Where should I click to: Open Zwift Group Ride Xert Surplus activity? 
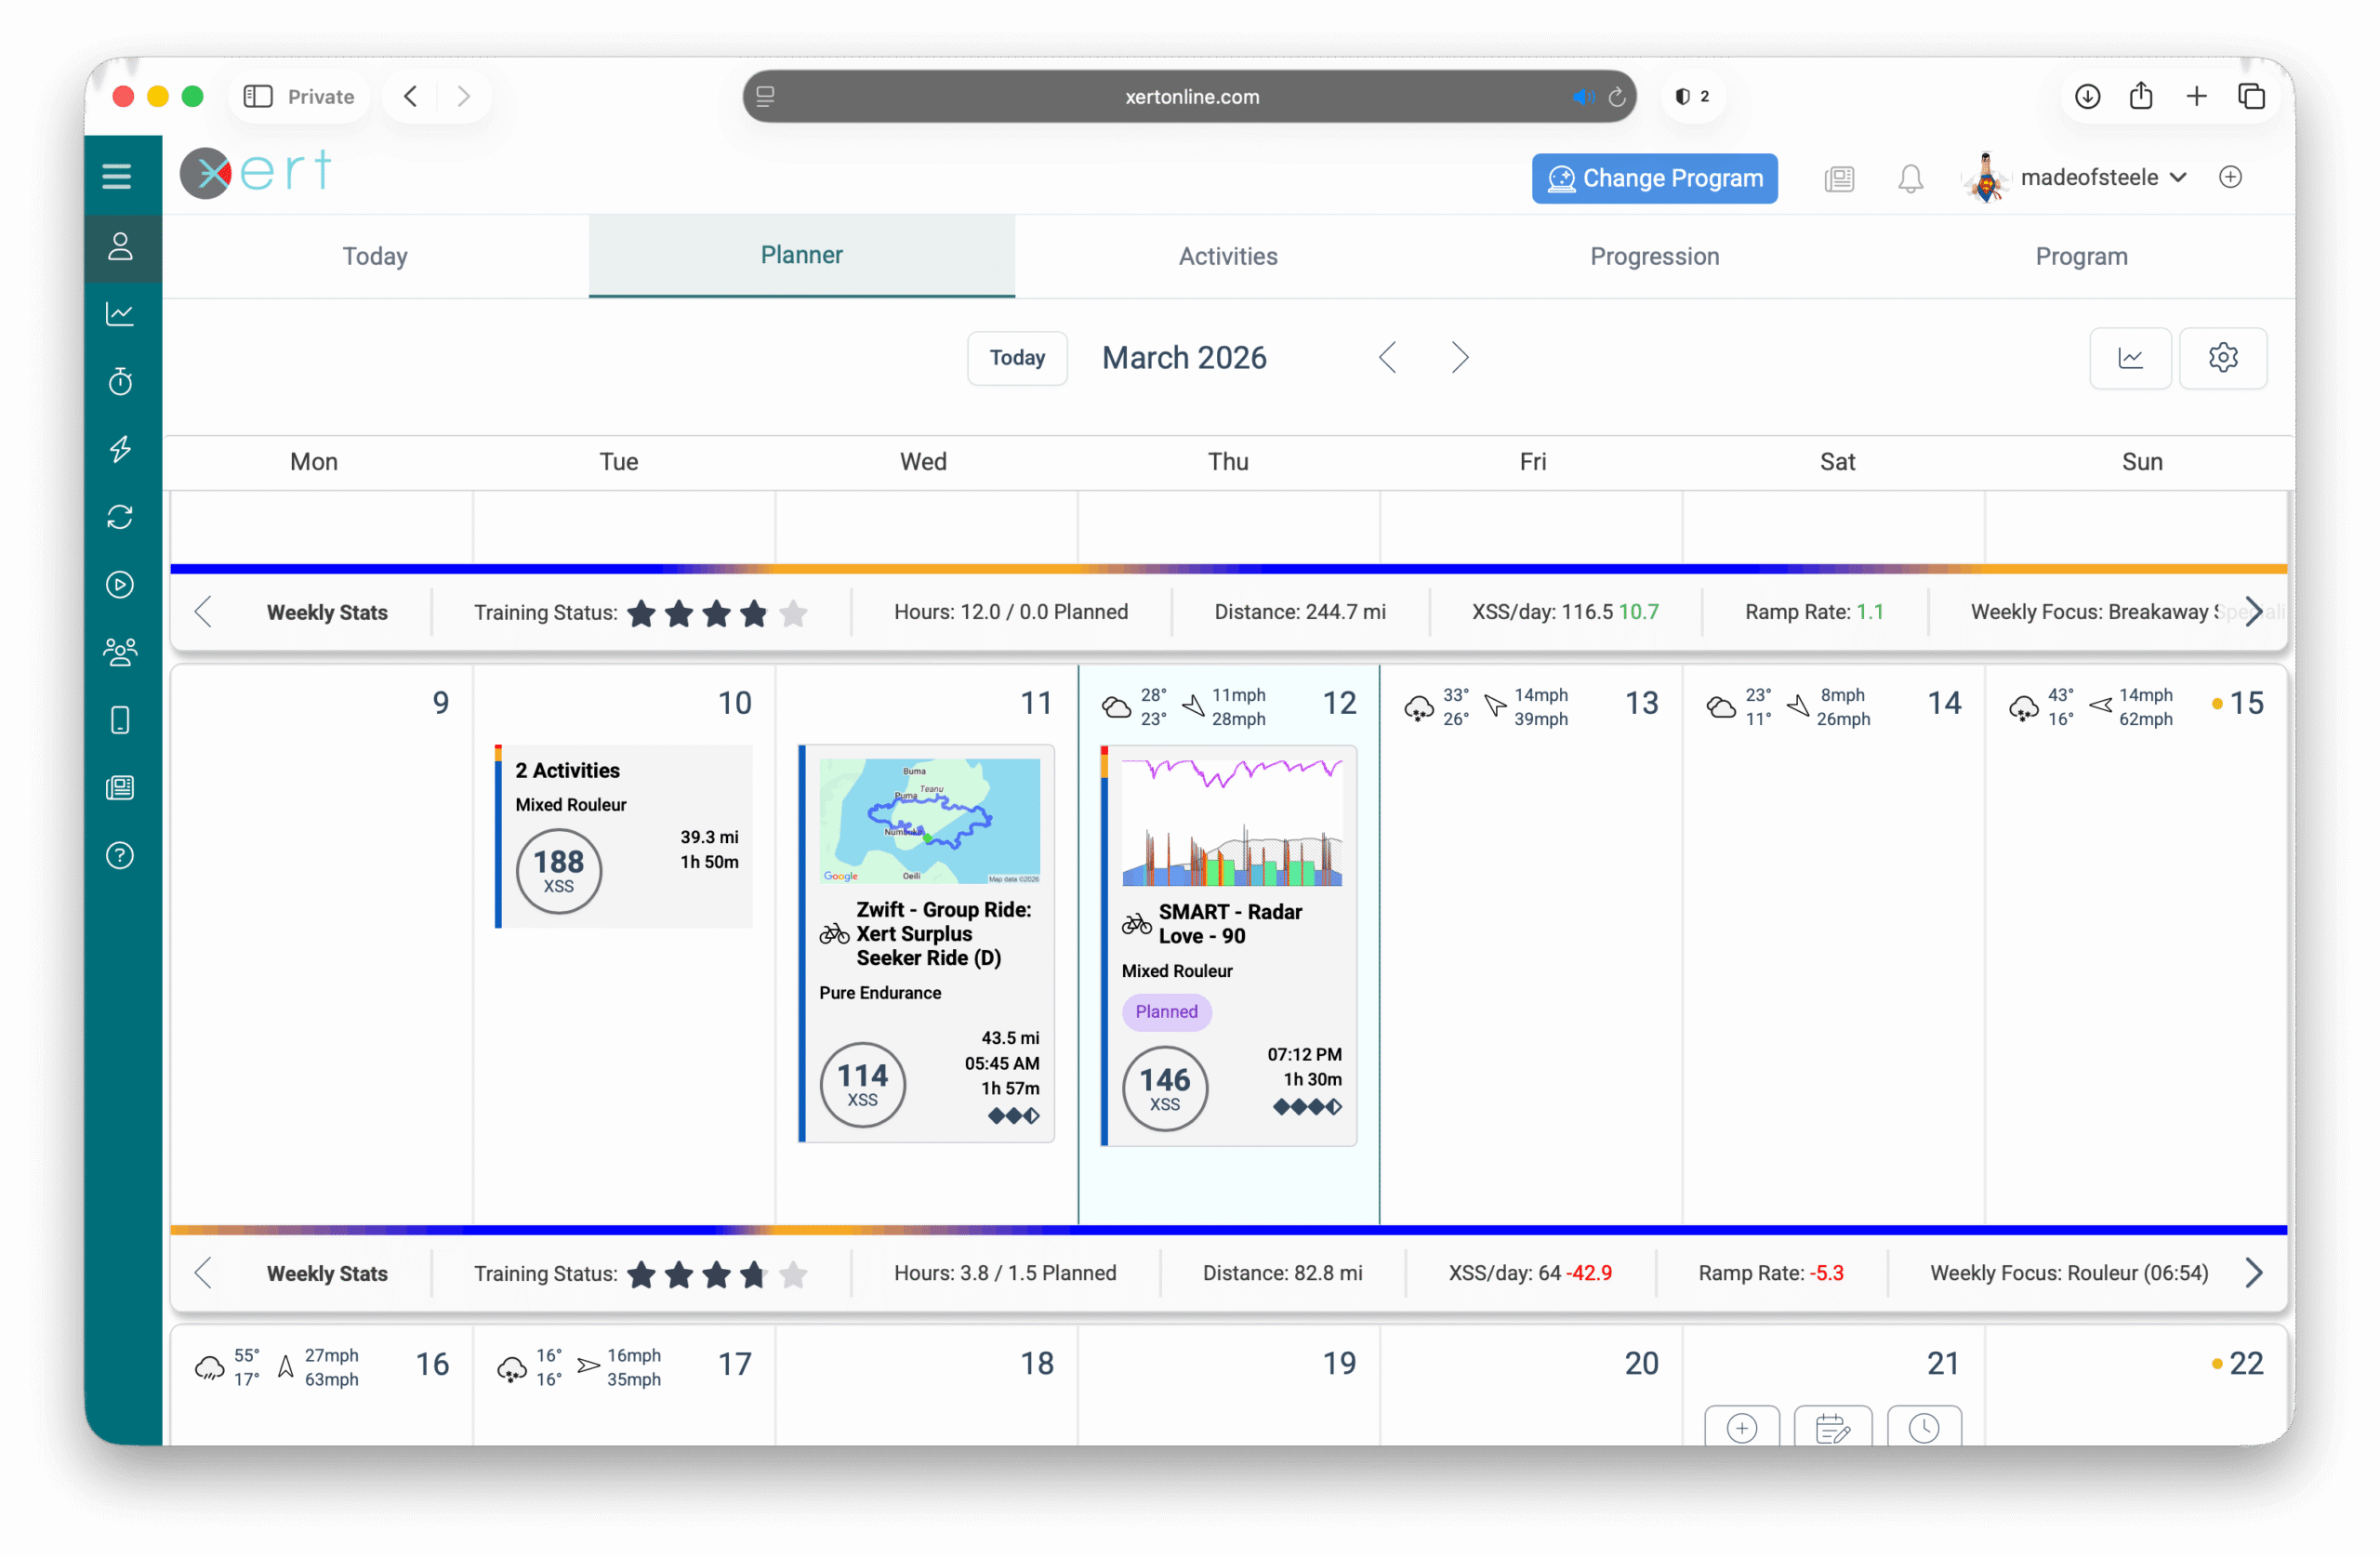click(x=927, y=944)
